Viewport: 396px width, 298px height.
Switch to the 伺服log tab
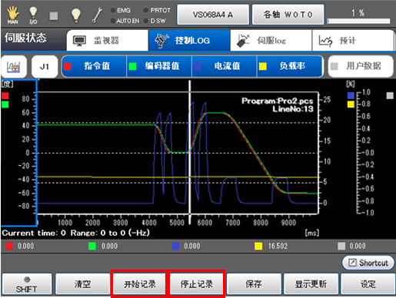click(x=271, y=41)
